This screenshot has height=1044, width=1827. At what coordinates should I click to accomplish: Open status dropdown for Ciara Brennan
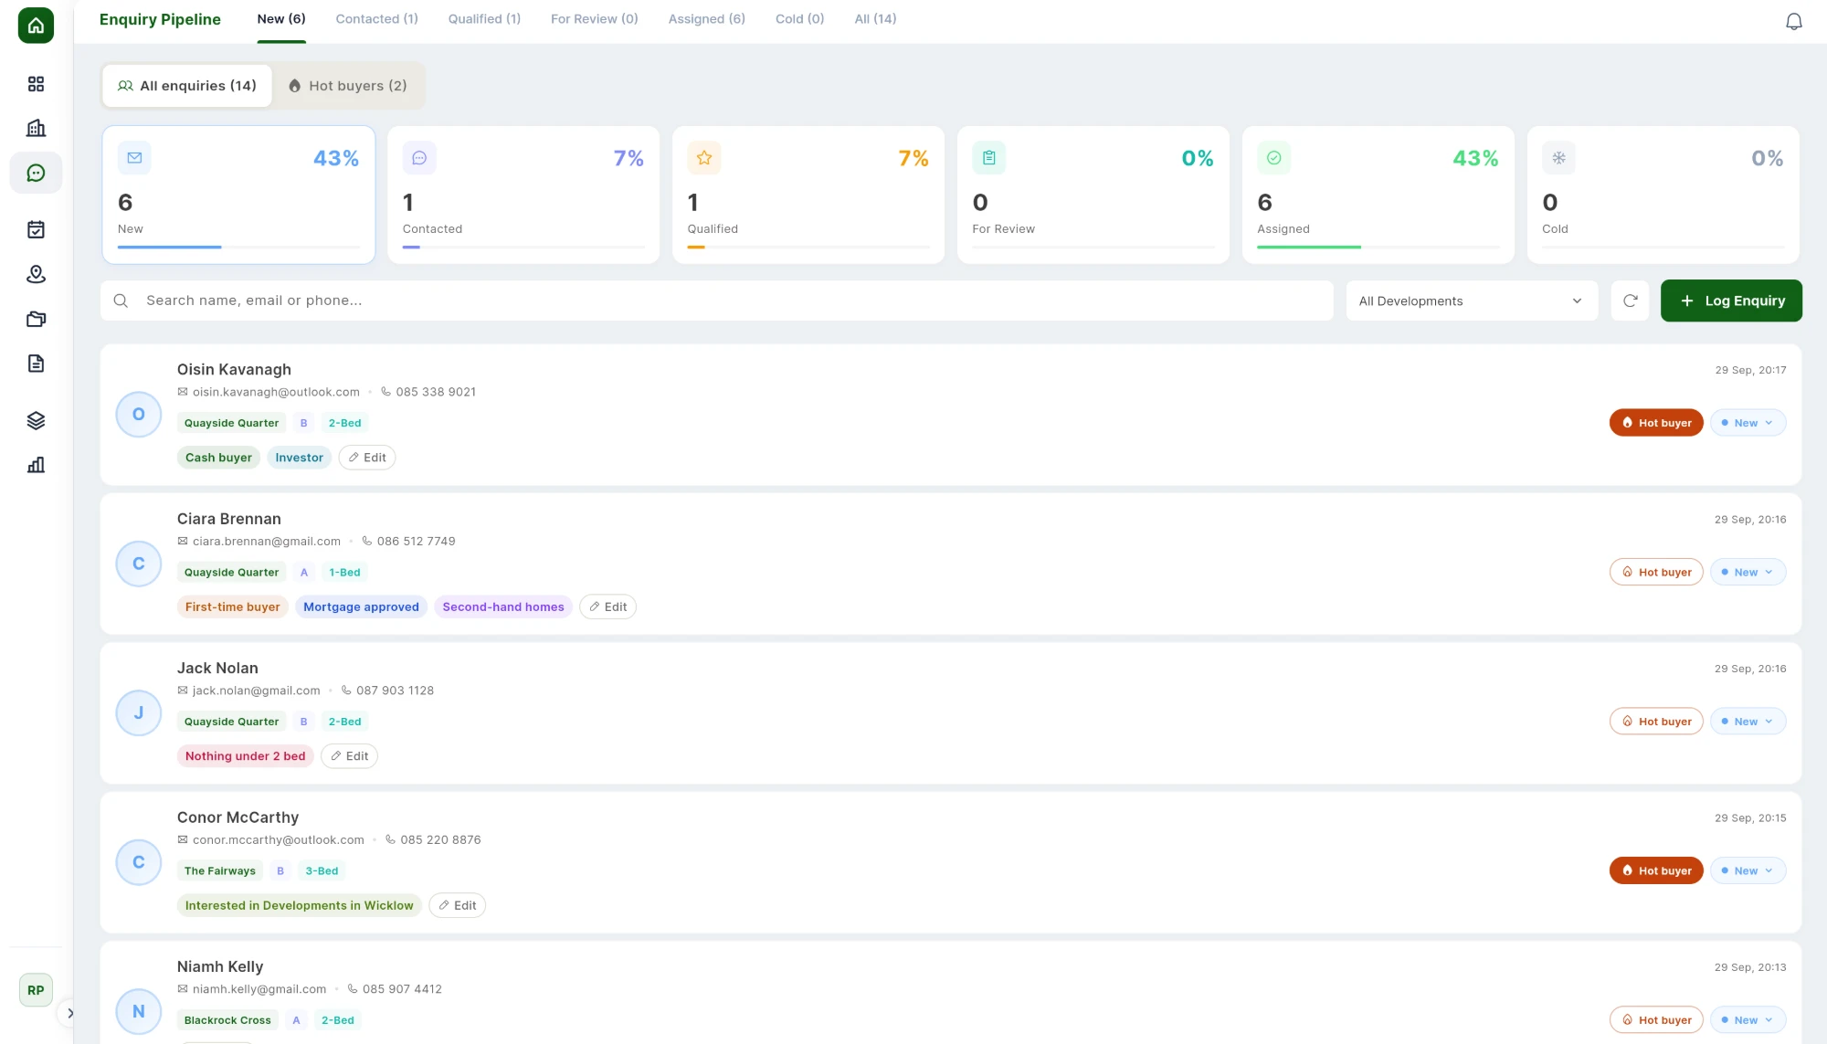pos(1748,573)
